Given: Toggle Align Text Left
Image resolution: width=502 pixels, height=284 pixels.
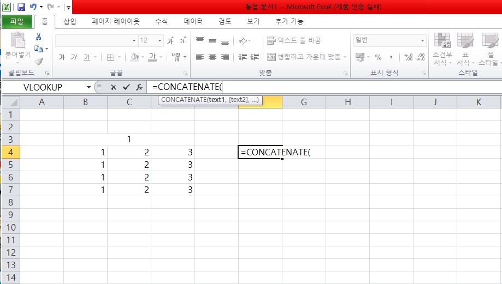Looking at the screenshot, I should pyautogui.click(x=200, y=57).
